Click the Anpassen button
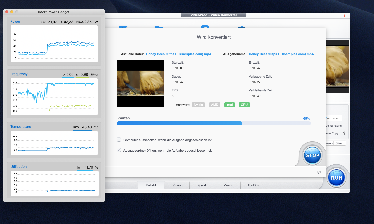 click(x=334, y=118)
